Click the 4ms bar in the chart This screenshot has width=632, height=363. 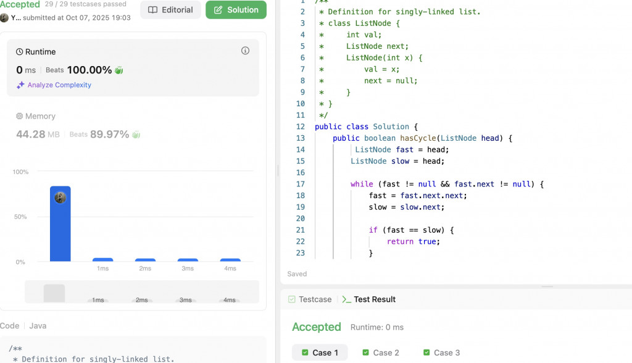point(230,260)
